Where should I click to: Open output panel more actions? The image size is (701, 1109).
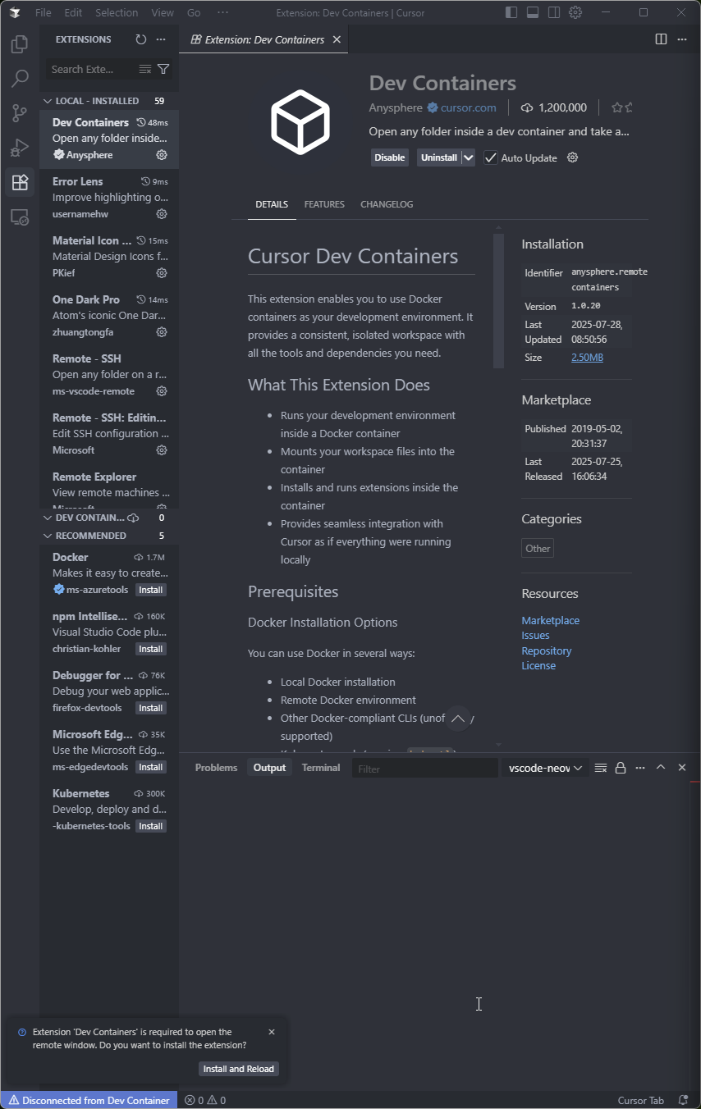click(x=640, y=768)
